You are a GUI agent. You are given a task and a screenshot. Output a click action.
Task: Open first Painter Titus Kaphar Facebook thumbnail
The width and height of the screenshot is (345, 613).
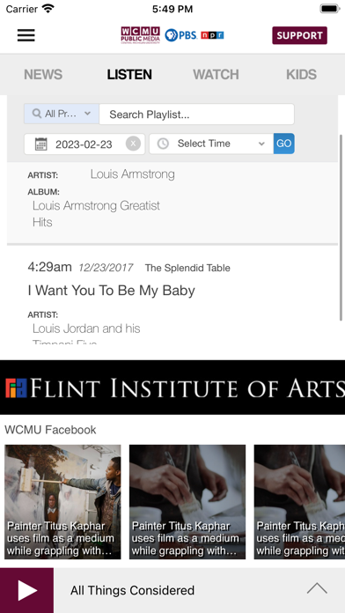coord(62,501)
